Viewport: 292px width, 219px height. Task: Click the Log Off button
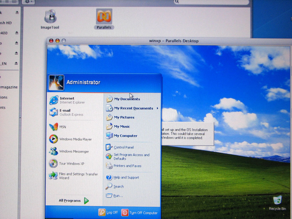tap(108, 212)
